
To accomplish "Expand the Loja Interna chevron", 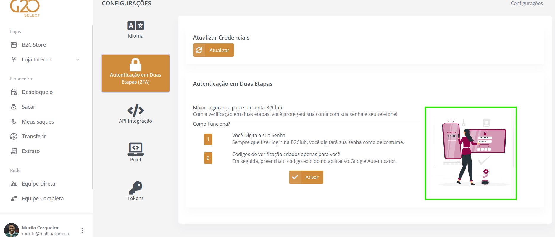I will 78,59.
